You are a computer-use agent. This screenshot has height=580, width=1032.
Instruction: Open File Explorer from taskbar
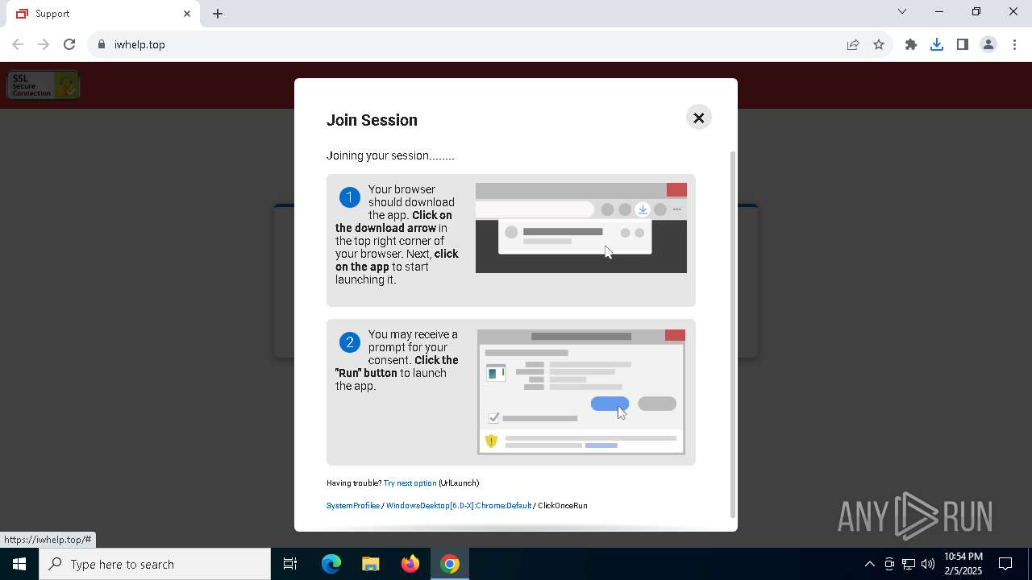pos(371,564)
